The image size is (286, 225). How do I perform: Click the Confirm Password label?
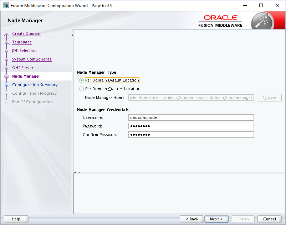pyautogui.click(x=101, y=135)
